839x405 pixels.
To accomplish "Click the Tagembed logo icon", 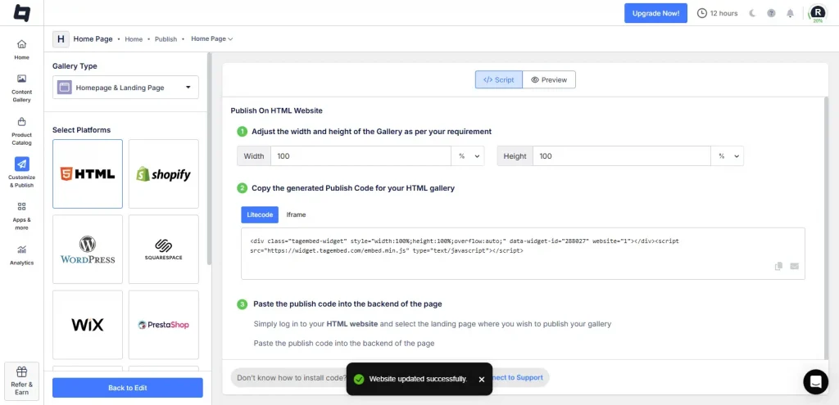I will pos(22,13).
